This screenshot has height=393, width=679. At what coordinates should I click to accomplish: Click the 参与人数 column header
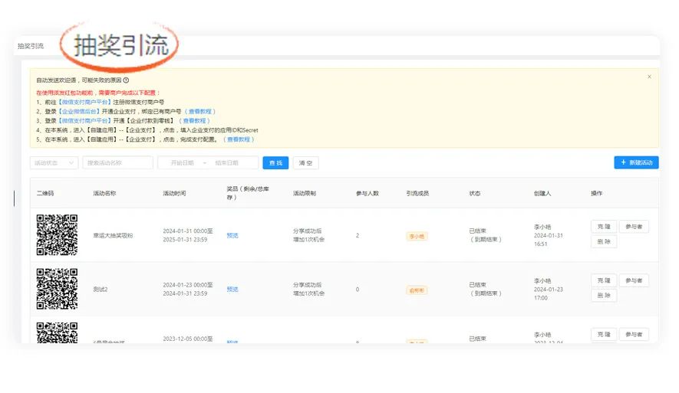pyautogui.click(x=368, y=193)
